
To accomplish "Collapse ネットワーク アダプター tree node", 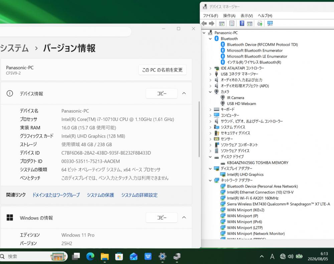I will 210,180.
